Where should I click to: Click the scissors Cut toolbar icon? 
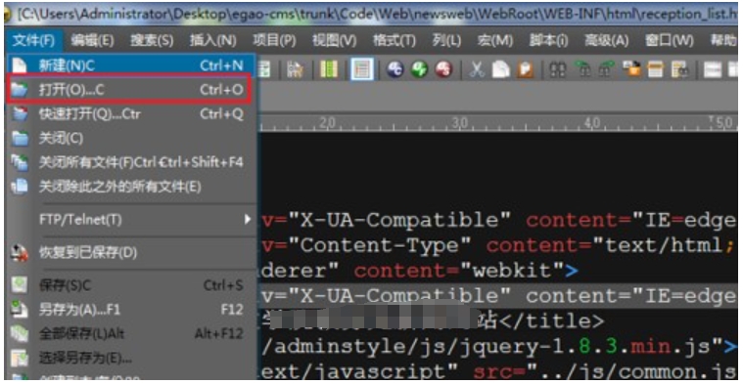click(476, 70)
